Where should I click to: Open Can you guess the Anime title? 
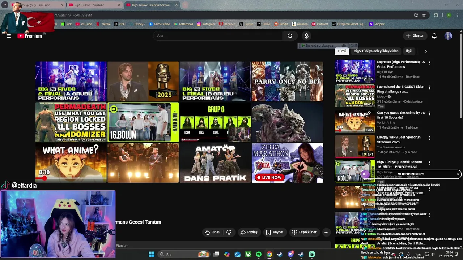pos(401,115)
